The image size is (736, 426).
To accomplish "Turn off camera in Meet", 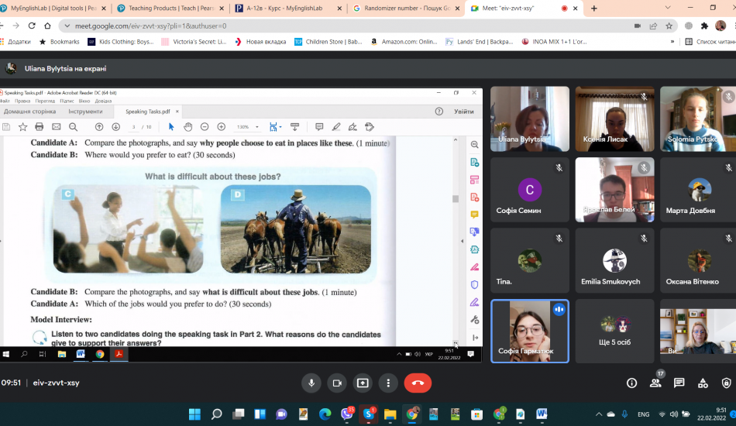I will click(337, 383).
